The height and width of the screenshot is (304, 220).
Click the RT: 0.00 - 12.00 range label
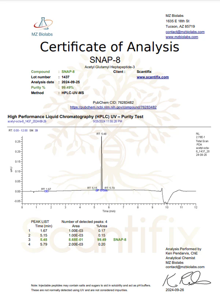[x=18, y=131]
